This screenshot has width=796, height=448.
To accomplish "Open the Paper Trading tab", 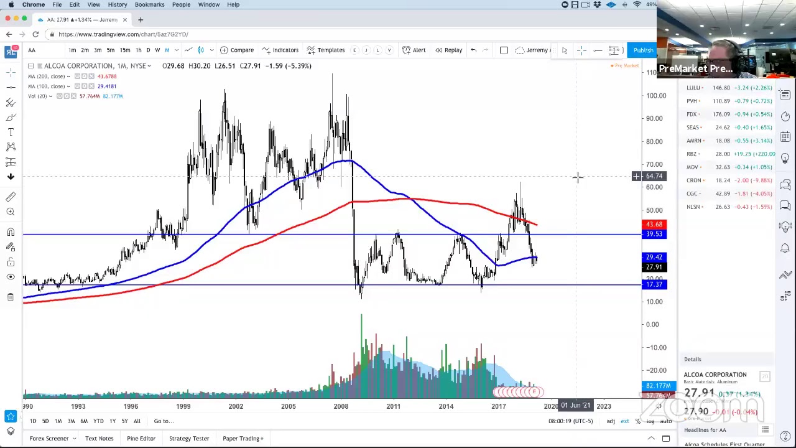I will tap(241, 439).
